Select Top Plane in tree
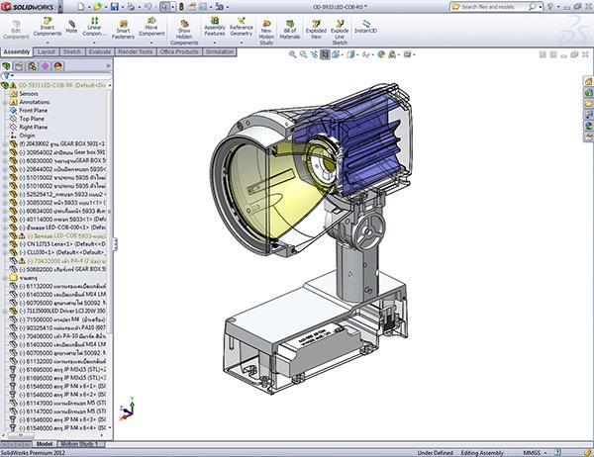Viewport: 594px width, 457px height. 32,119
